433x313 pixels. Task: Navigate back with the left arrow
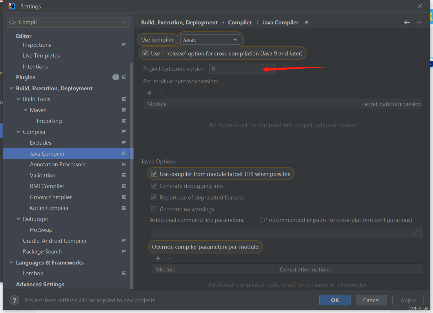click(407, 22)
